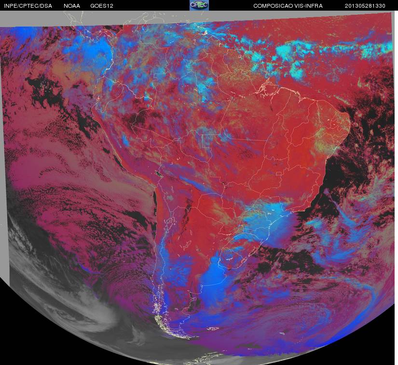The height and width of the screenshot is (365, 398).
Task: Click the CPTEC logo in header
Action: 199,5
